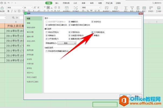
Task: Select 自定义功能区 in options sidebar
Action: click(x=32, y=77)
